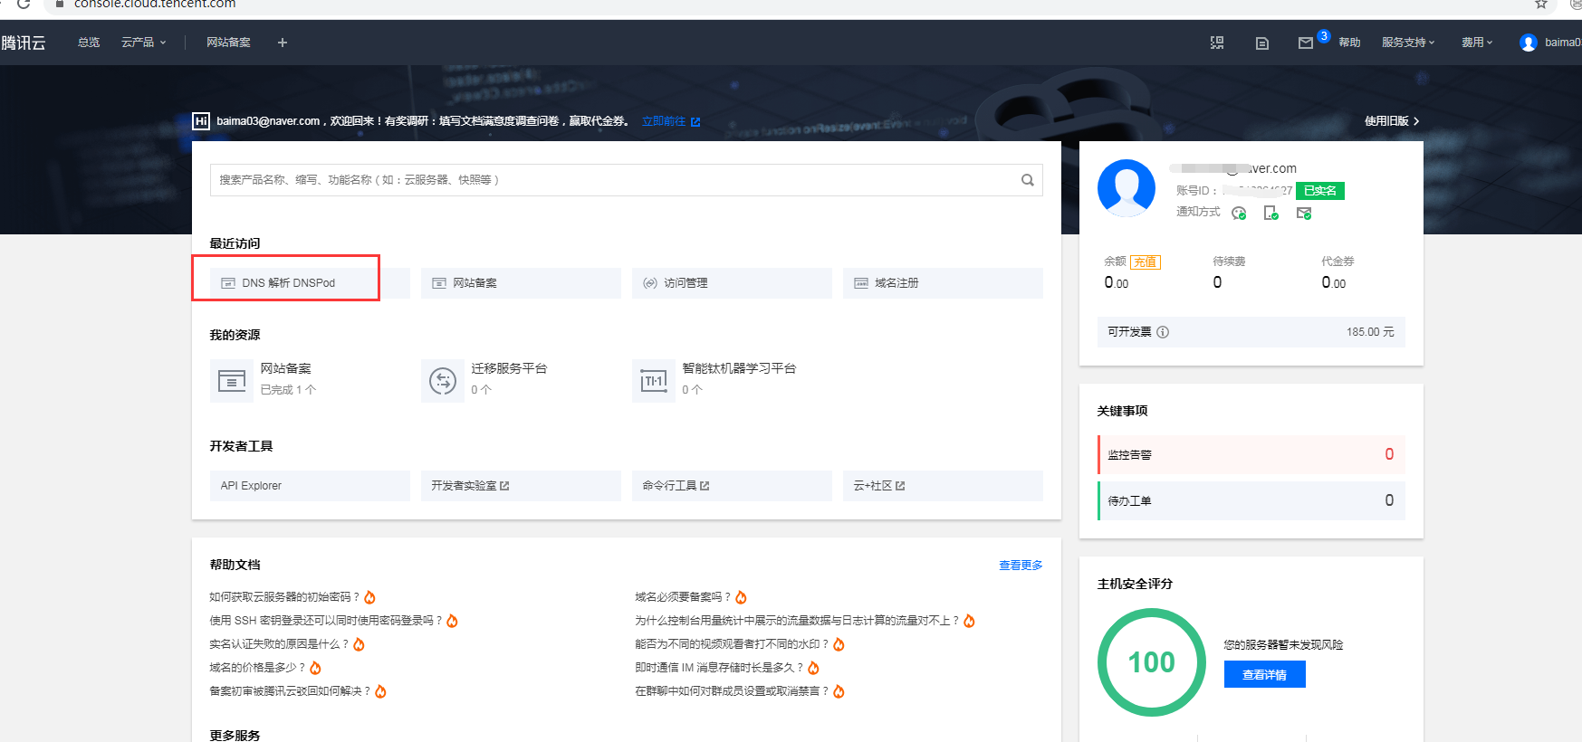Open 帮助 in the top navigation
Image resolution: width=1582 pixels, height=742 pixels.
point(1349,43)
